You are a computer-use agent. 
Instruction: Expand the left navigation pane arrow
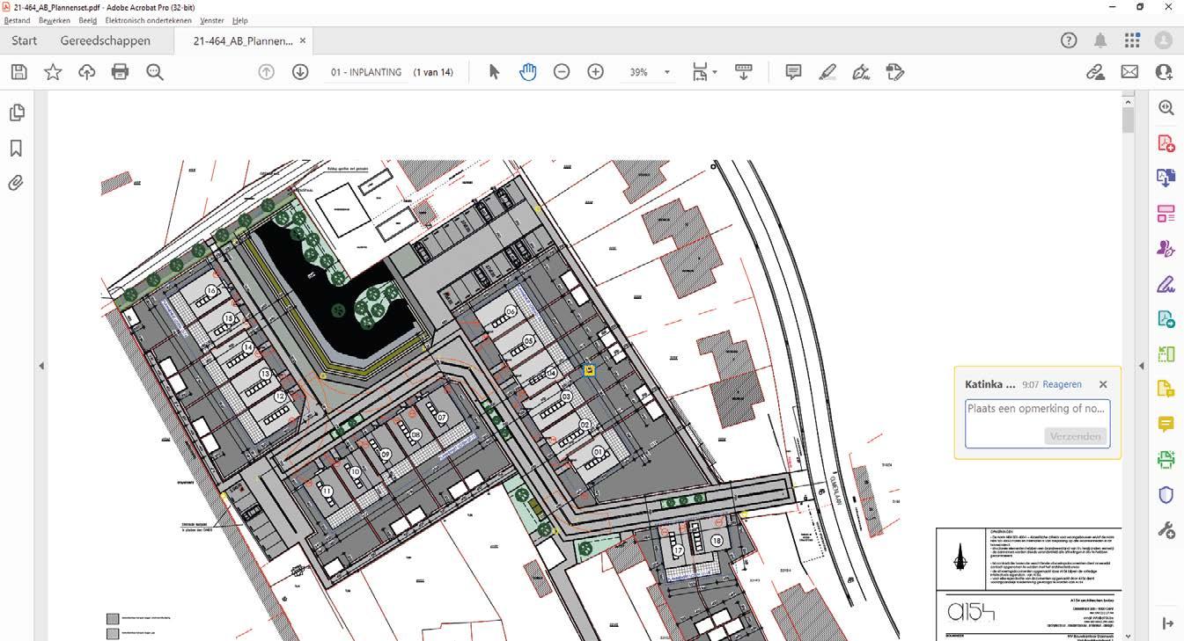[41, 366]
